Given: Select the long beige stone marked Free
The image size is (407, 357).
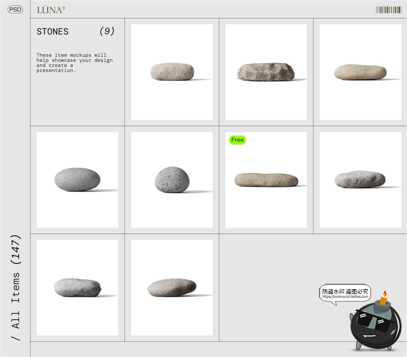Looking at the screenshot, I should [266, 180].
